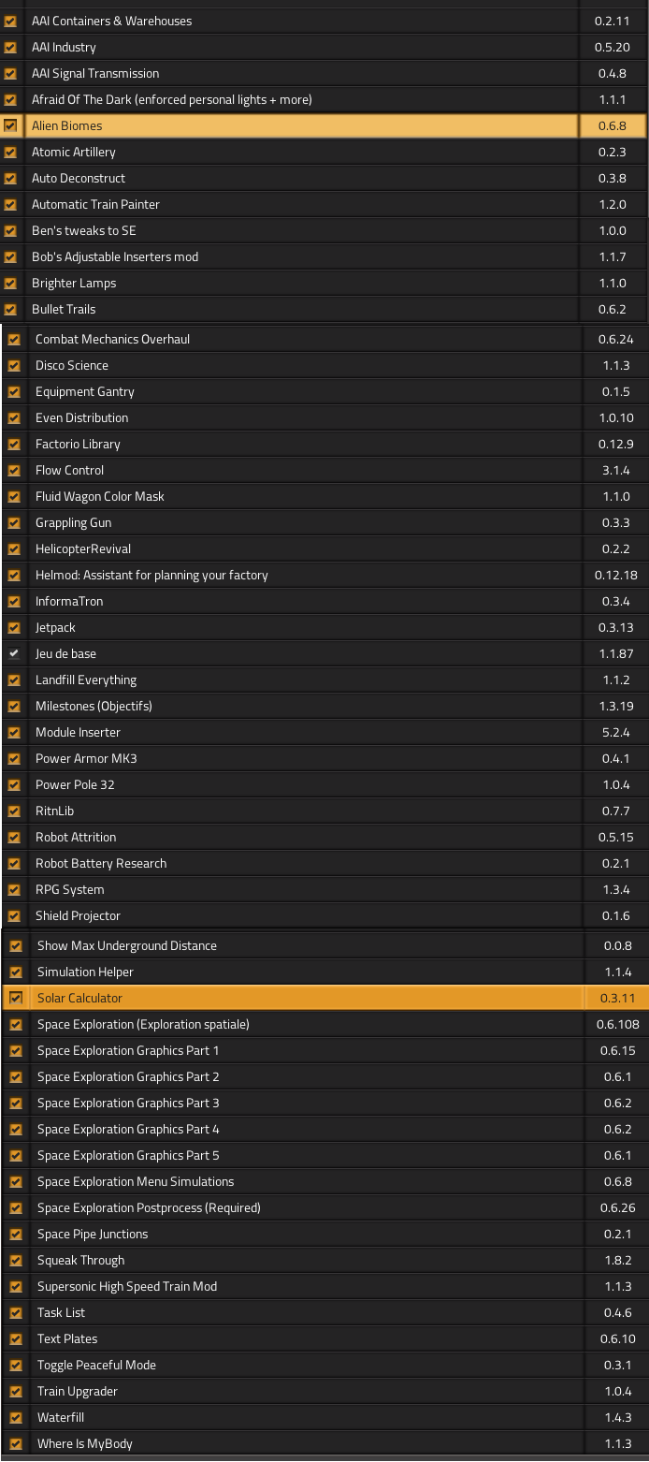The width and height of the screenshot is (649, 1462).
Task: Select the HelicopterRevival mod
Action: pos(304,548)
